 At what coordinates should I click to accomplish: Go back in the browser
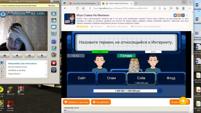click(x=65, y=8)
